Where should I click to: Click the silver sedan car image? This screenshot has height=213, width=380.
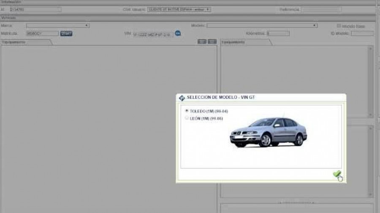pos(268,132)
